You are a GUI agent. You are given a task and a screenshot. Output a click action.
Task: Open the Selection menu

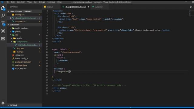click(21, 2)
